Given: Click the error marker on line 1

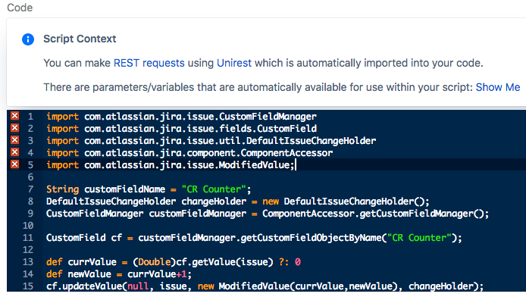Looking at the screenshot, I should point(14,116).
